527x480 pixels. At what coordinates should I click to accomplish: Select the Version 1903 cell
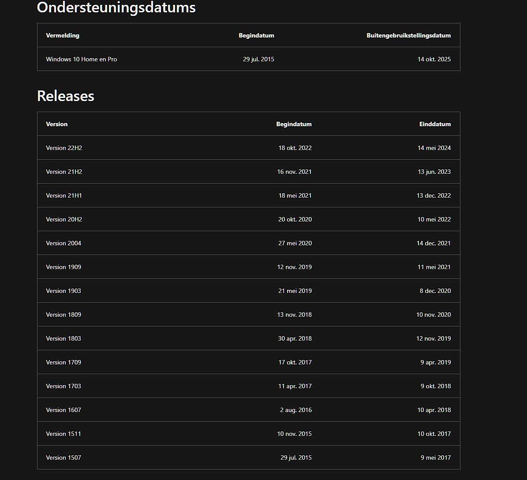(64, 291)
